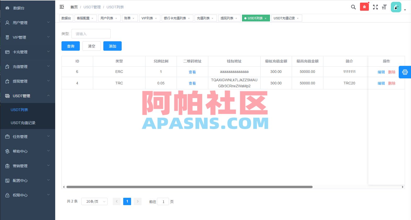Screen dimensions: 411x220
Task: Close the VIP列表 tab
Action: 156,18
